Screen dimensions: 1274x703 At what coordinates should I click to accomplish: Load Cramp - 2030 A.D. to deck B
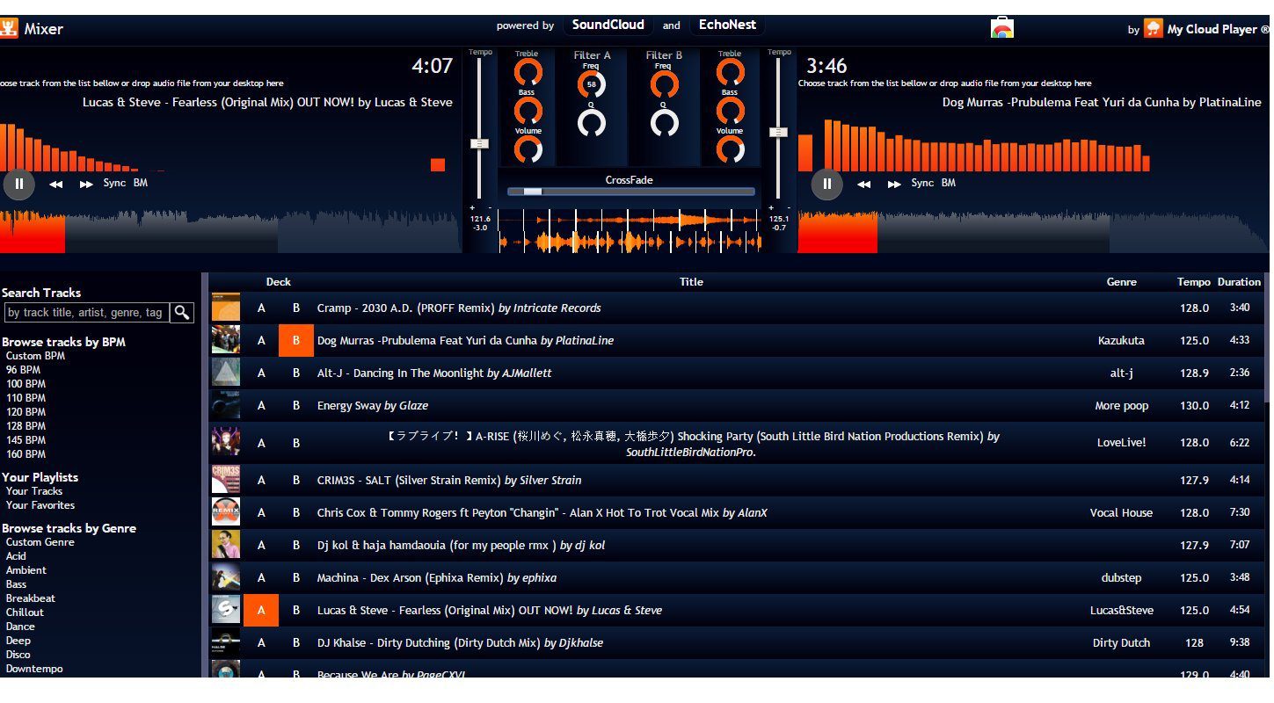(296, 308)
